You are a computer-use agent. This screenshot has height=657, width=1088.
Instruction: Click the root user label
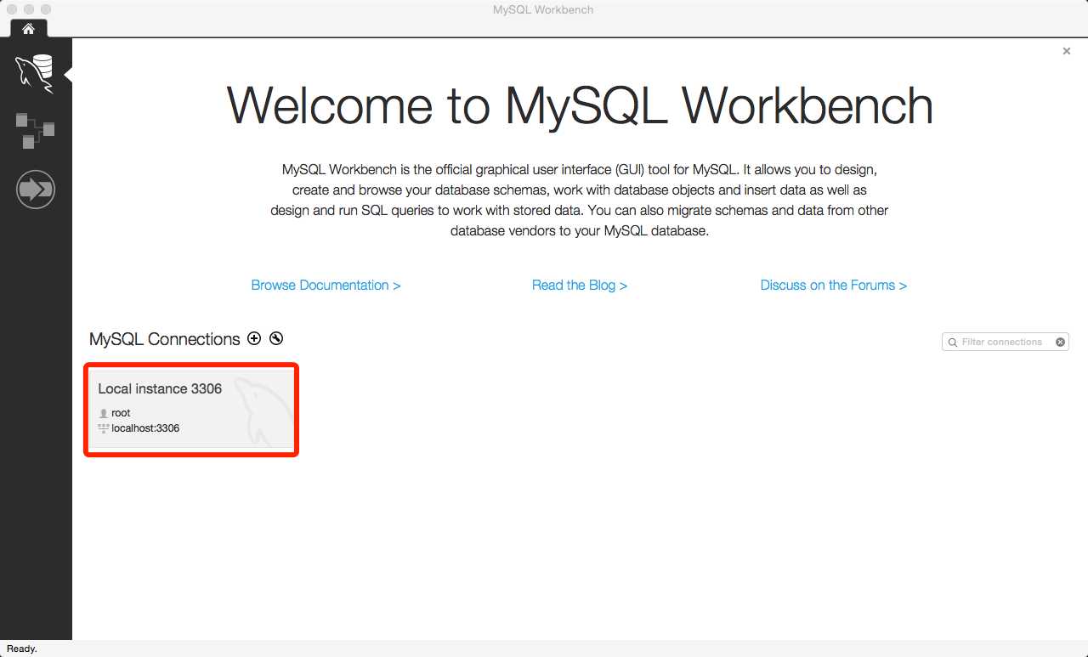click(121, 413)
